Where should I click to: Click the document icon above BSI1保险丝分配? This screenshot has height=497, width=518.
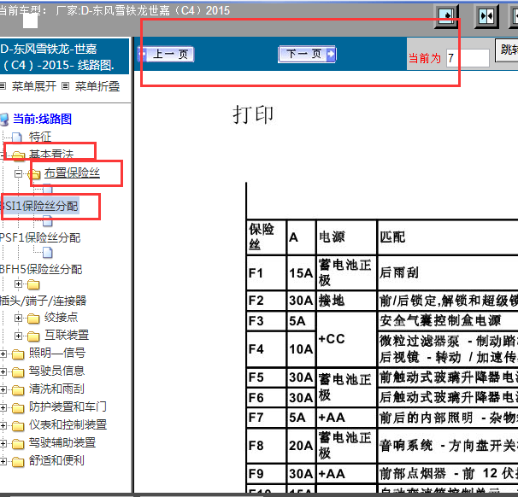pos(48,189)
